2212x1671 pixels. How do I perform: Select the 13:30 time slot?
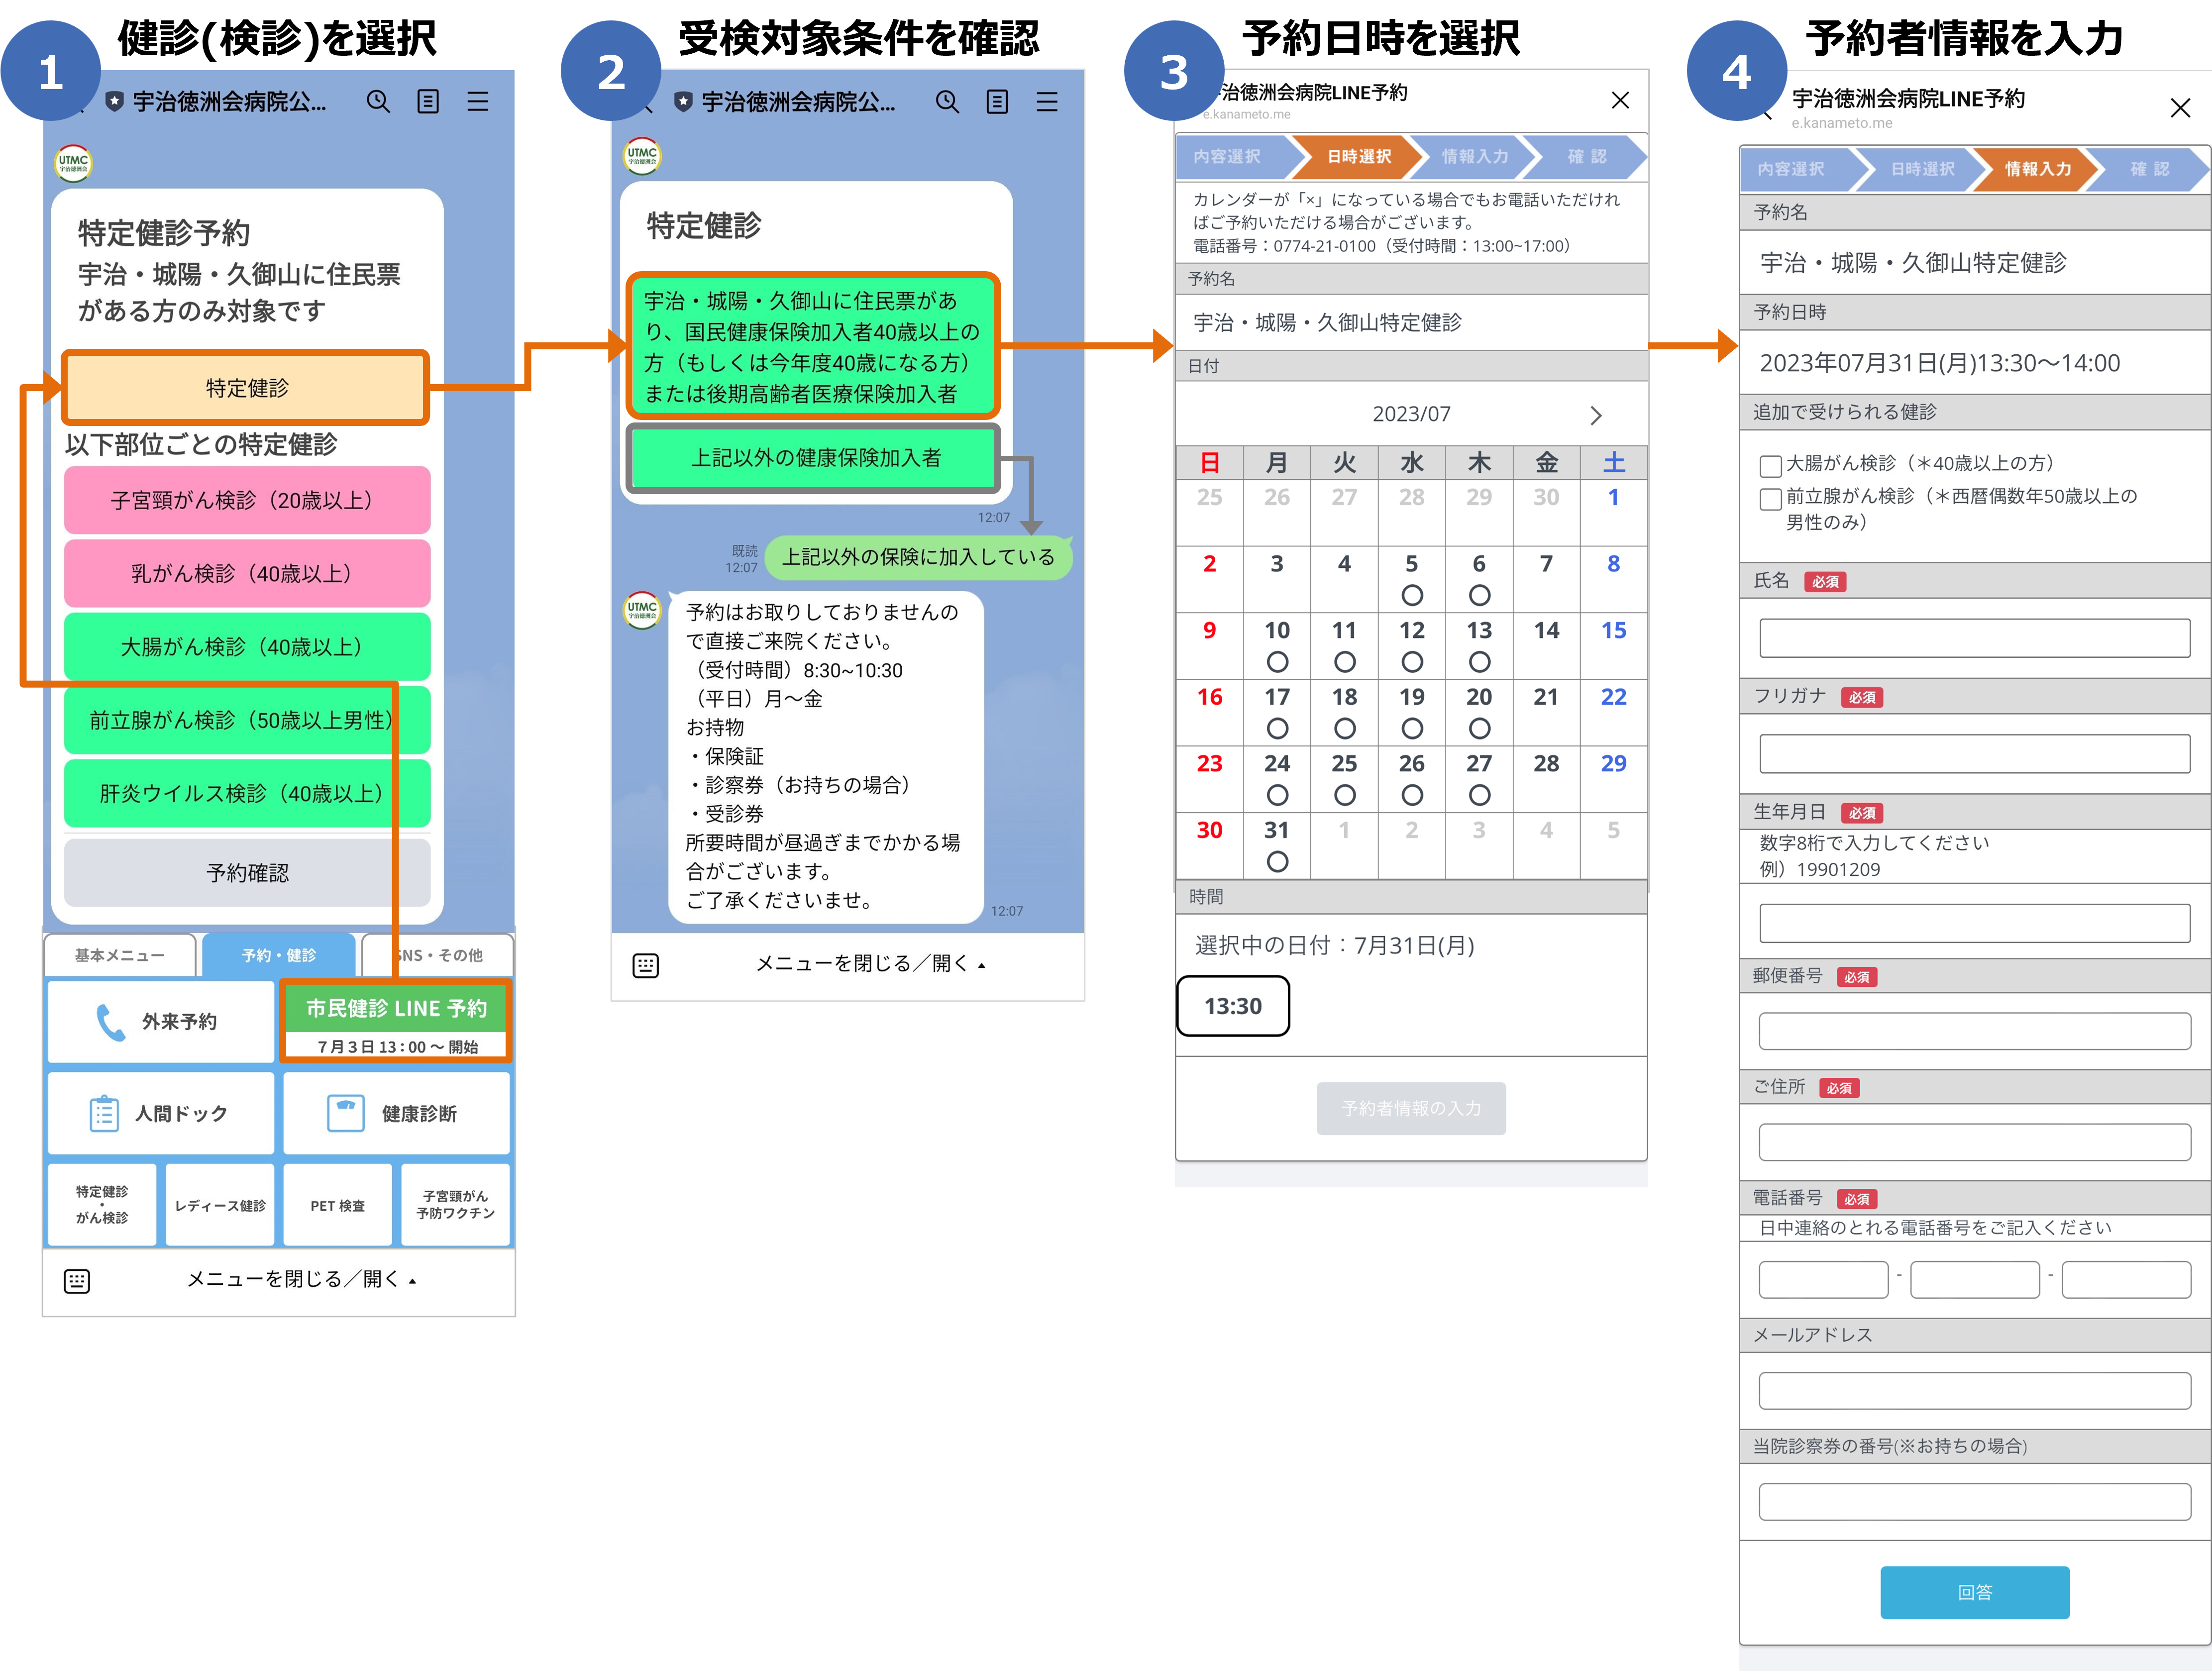point(1233,1006)
